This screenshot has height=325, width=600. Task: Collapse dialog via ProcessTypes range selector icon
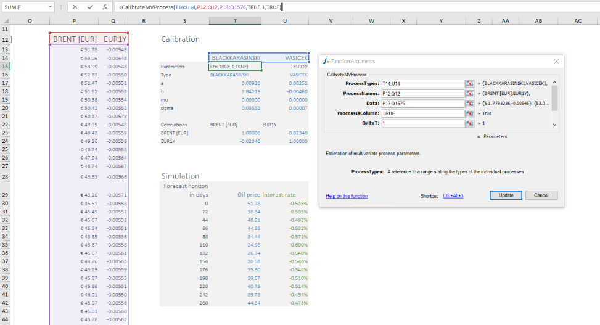pyautogui.click(x=469, y=83)
